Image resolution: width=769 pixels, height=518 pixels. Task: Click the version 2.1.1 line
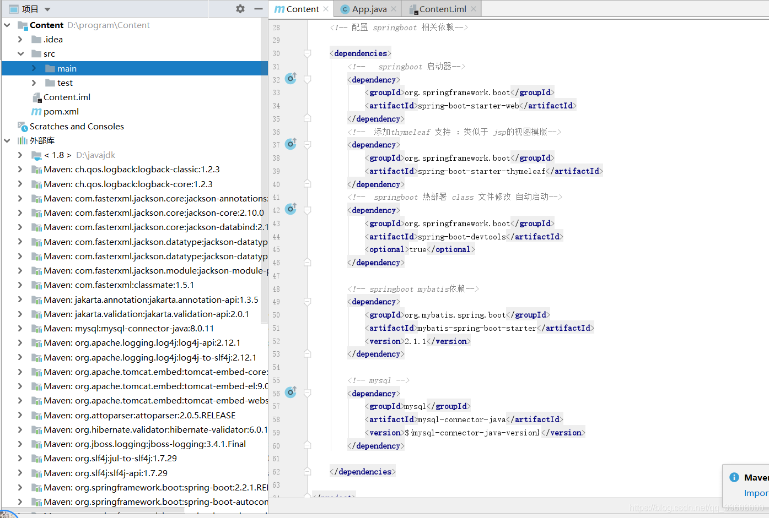coord(418,341)
